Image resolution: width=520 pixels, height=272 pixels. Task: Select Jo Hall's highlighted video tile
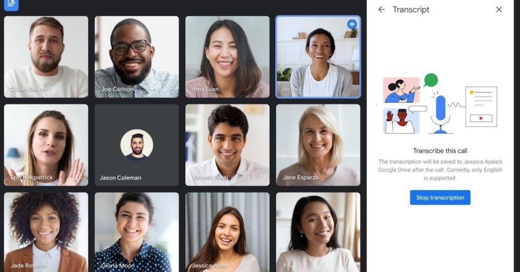pos(318,57)
